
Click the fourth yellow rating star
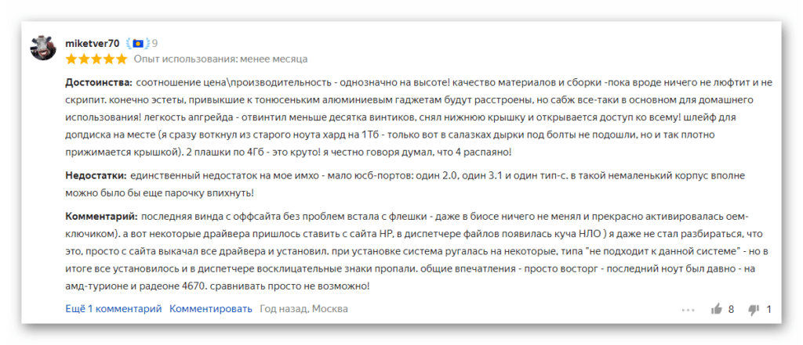pos(108,59)
